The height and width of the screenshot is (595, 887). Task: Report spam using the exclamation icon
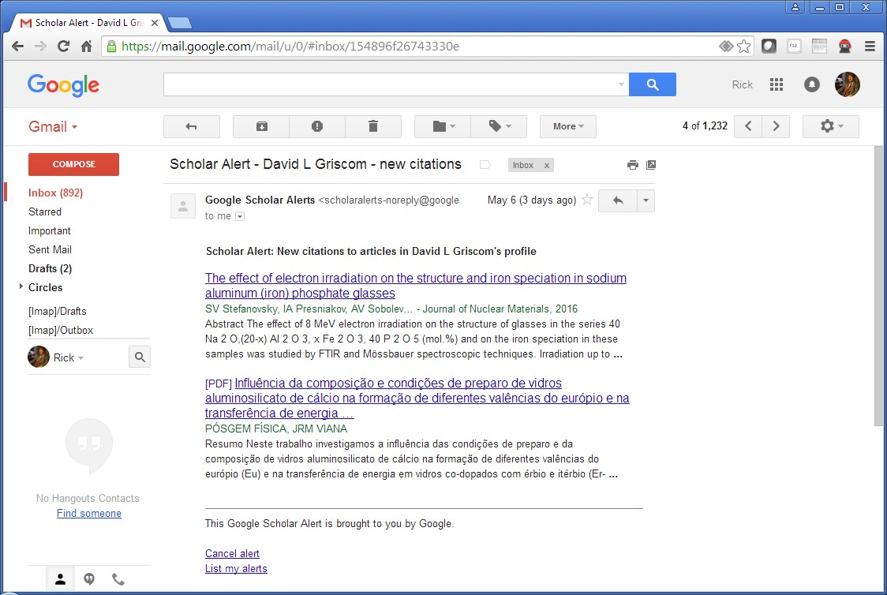316,126
